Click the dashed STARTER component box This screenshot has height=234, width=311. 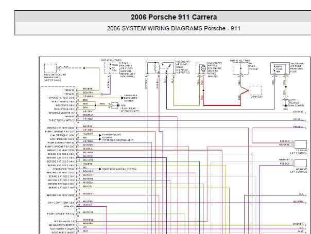[256, 91]
